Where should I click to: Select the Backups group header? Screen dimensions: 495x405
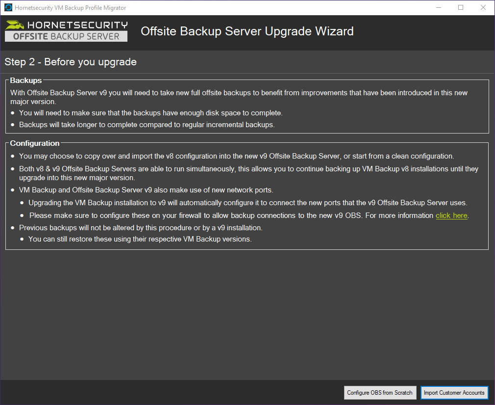[x=25, y=80]
